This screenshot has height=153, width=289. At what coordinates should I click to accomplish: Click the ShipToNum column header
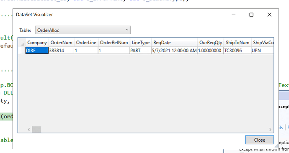coord(237,43)
